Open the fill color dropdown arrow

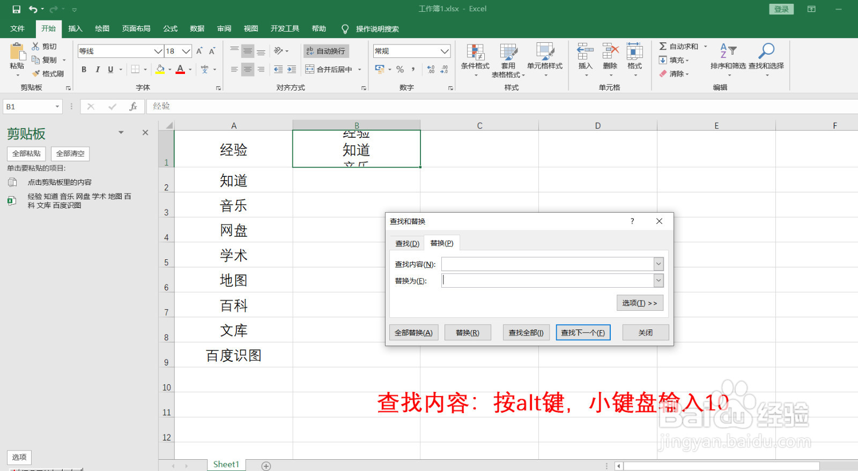point(169,69)
